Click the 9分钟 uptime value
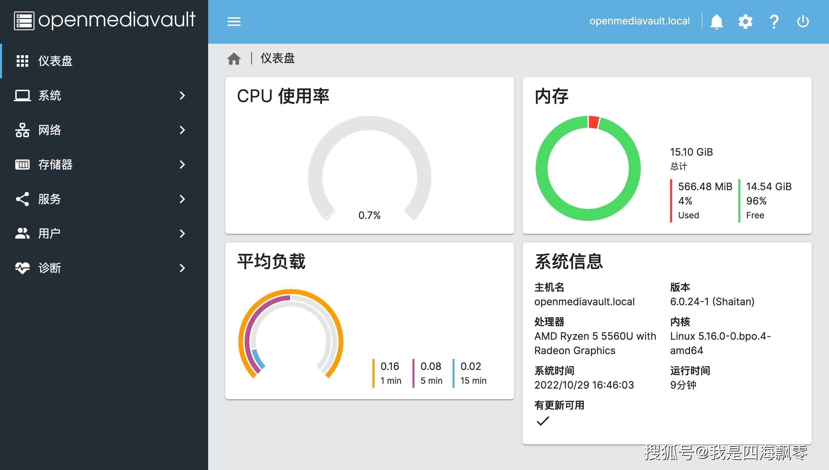 pyautogui.click(x=683, y=385)
